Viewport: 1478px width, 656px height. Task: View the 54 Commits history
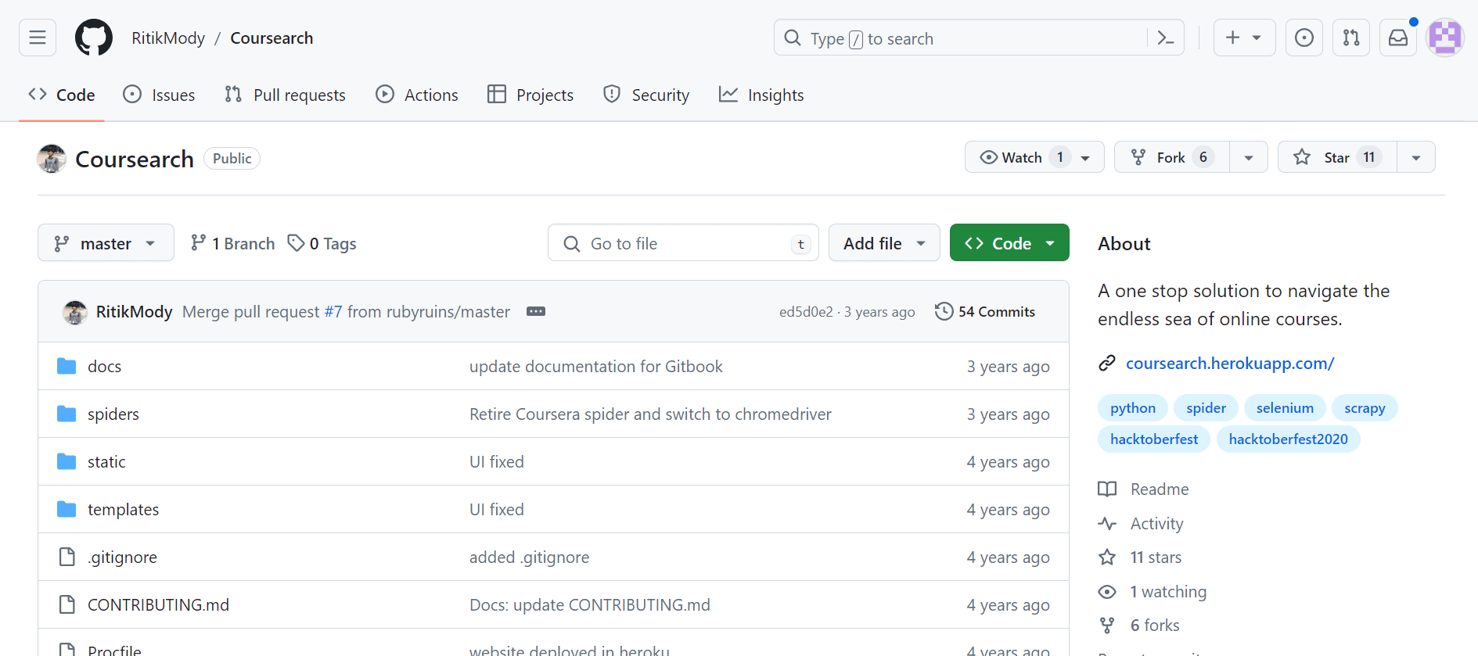985,311
